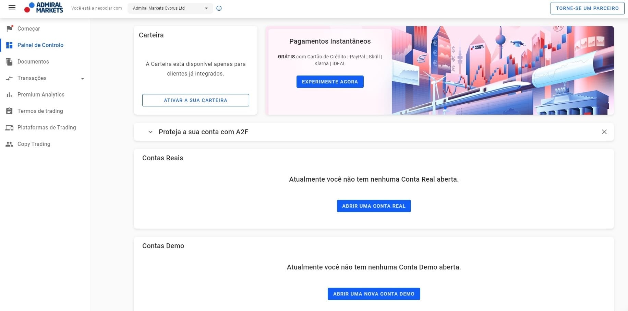Expand the Transações submenu arrow
Viewport: 628px width, 311px height.
(82, 78)
